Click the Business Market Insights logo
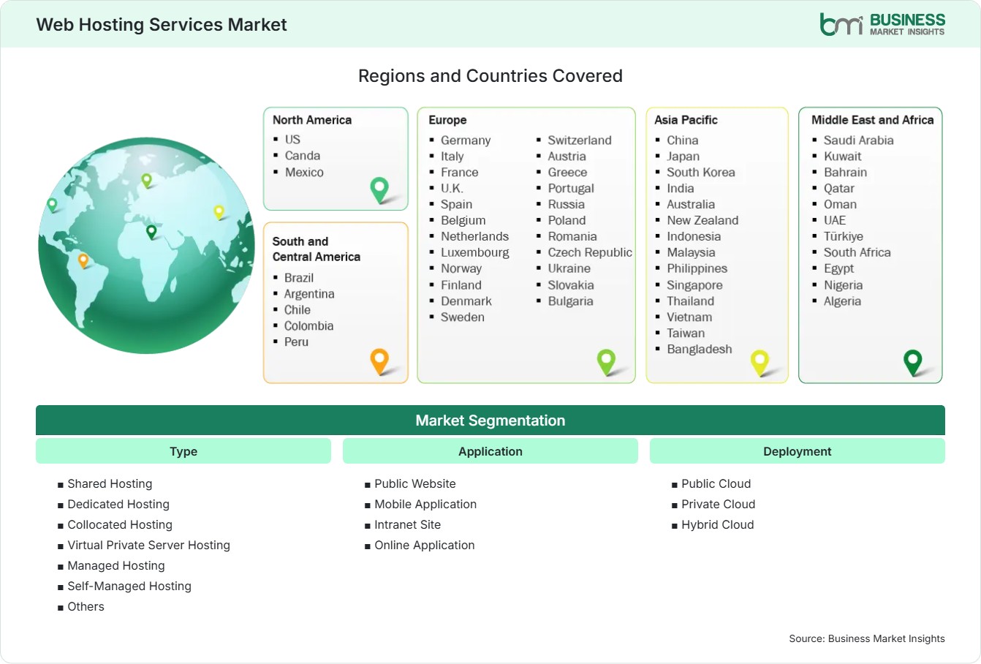The width and height of the screenshot is (981, 664). (x=882, y=24)
